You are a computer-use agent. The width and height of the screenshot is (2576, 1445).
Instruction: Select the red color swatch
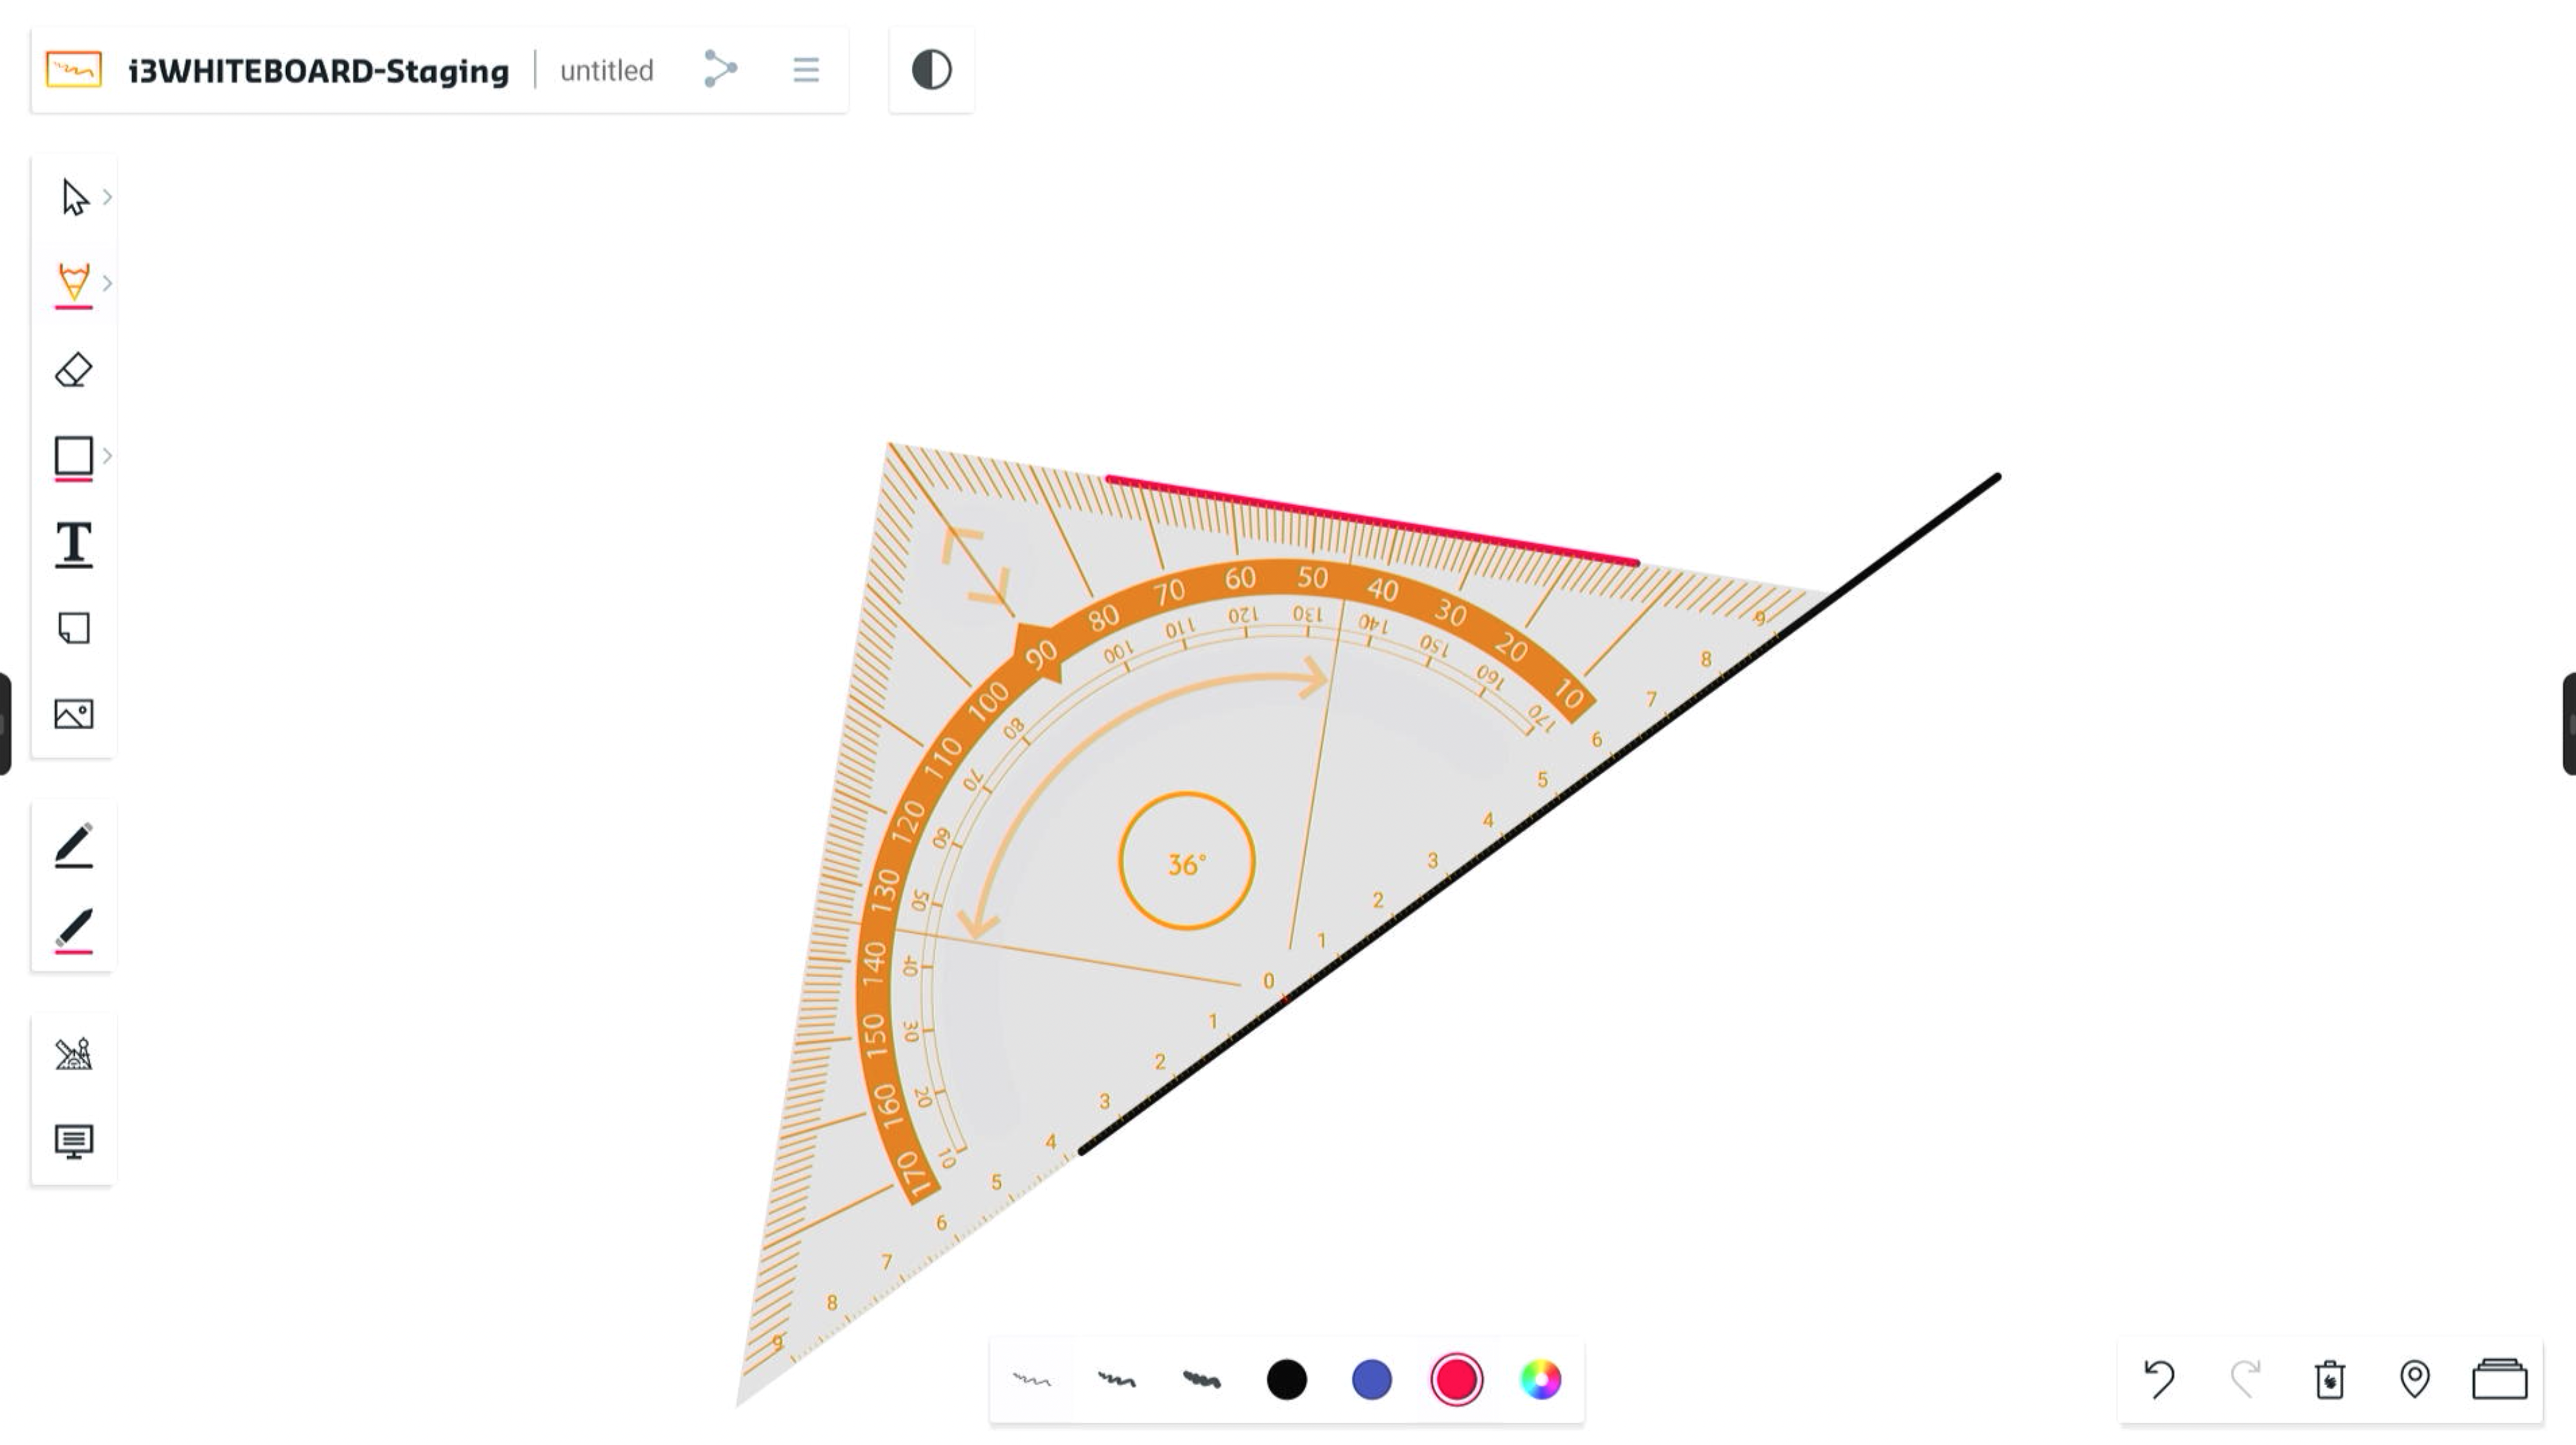coord(1456,1379)
